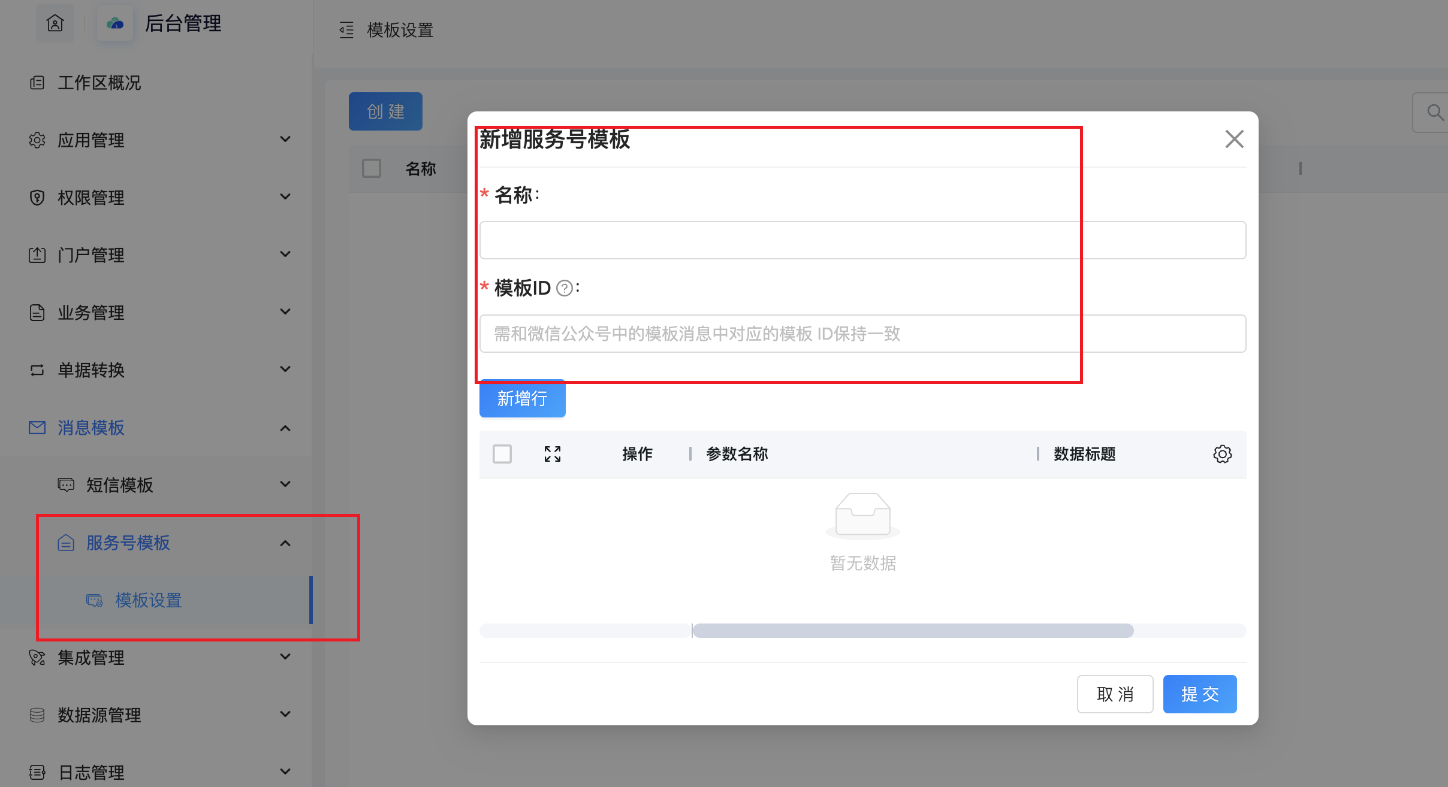Click the home icon in header
Screen dimensions: 1448x787
click(x=55, y=23)
